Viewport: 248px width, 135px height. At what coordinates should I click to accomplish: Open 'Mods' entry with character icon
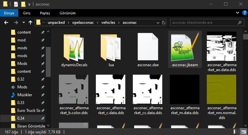[22, 87]
